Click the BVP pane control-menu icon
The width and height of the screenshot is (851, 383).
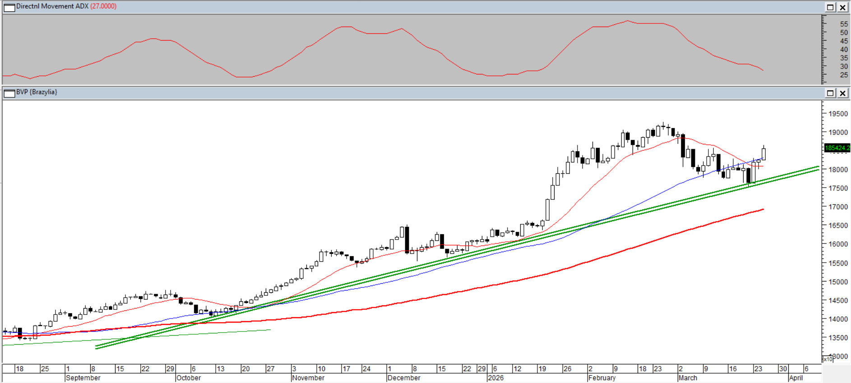(x=9, y=93)
